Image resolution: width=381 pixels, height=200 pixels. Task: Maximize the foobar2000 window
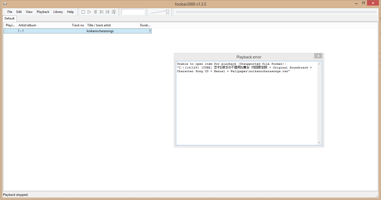point(364,3)
